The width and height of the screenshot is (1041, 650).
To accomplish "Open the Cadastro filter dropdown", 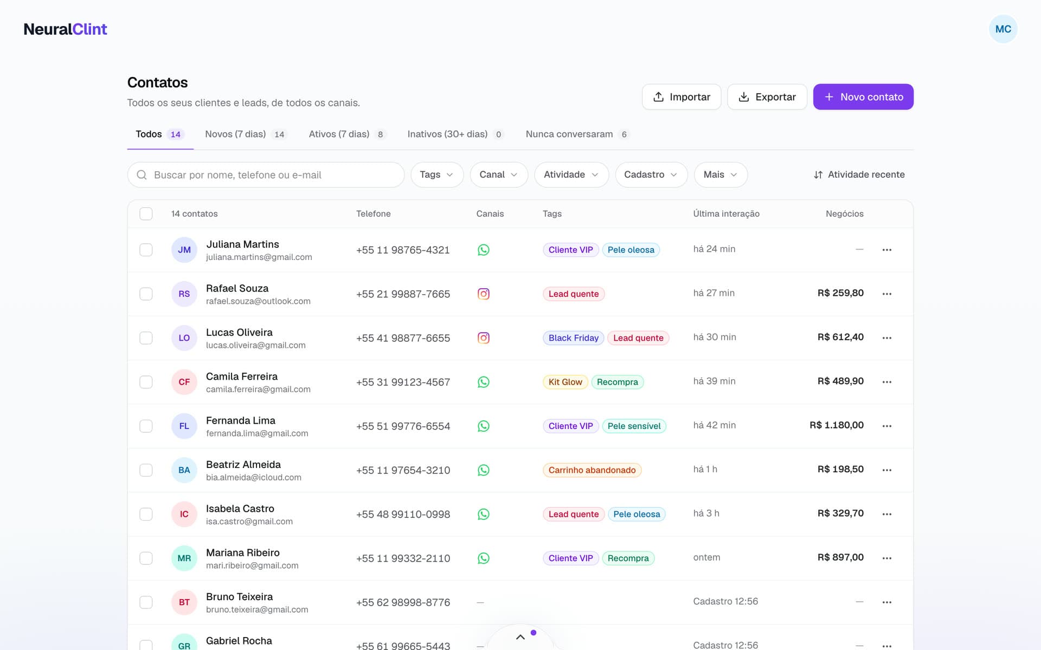I will [x=651, y=174].
